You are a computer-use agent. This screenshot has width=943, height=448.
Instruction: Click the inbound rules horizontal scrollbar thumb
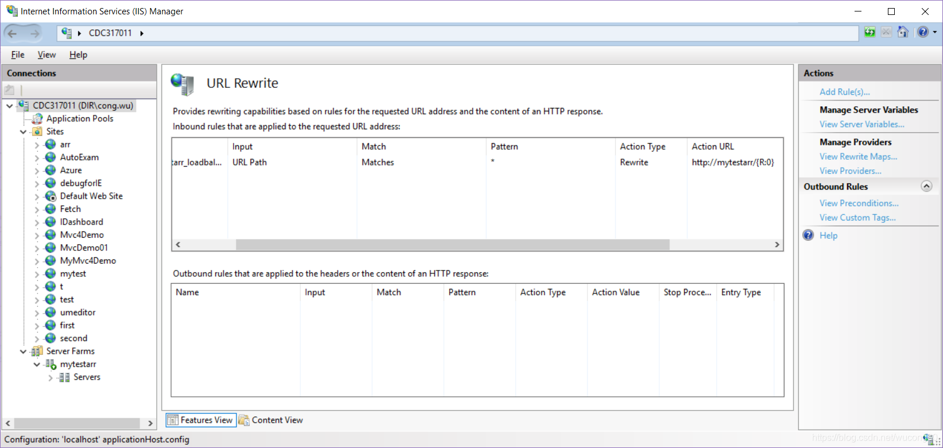453,245
